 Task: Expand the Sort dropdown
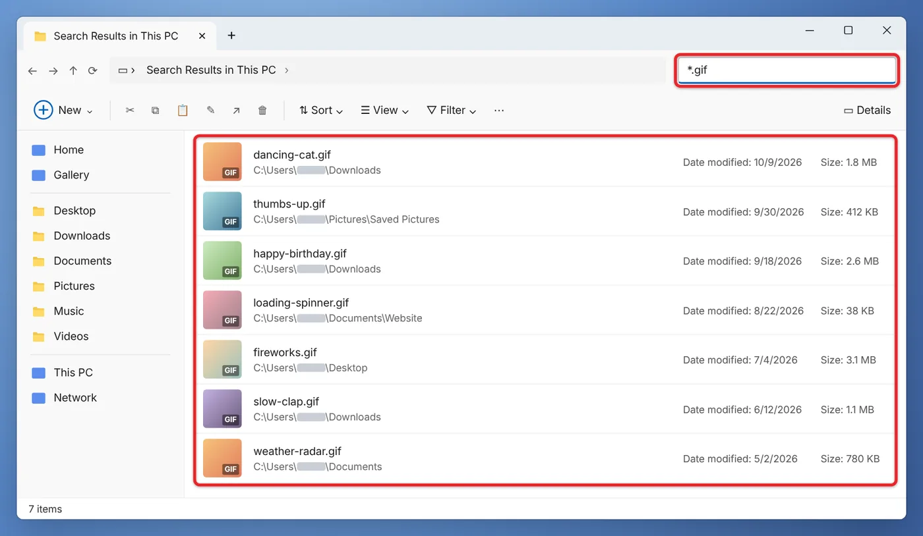[321, 110]
